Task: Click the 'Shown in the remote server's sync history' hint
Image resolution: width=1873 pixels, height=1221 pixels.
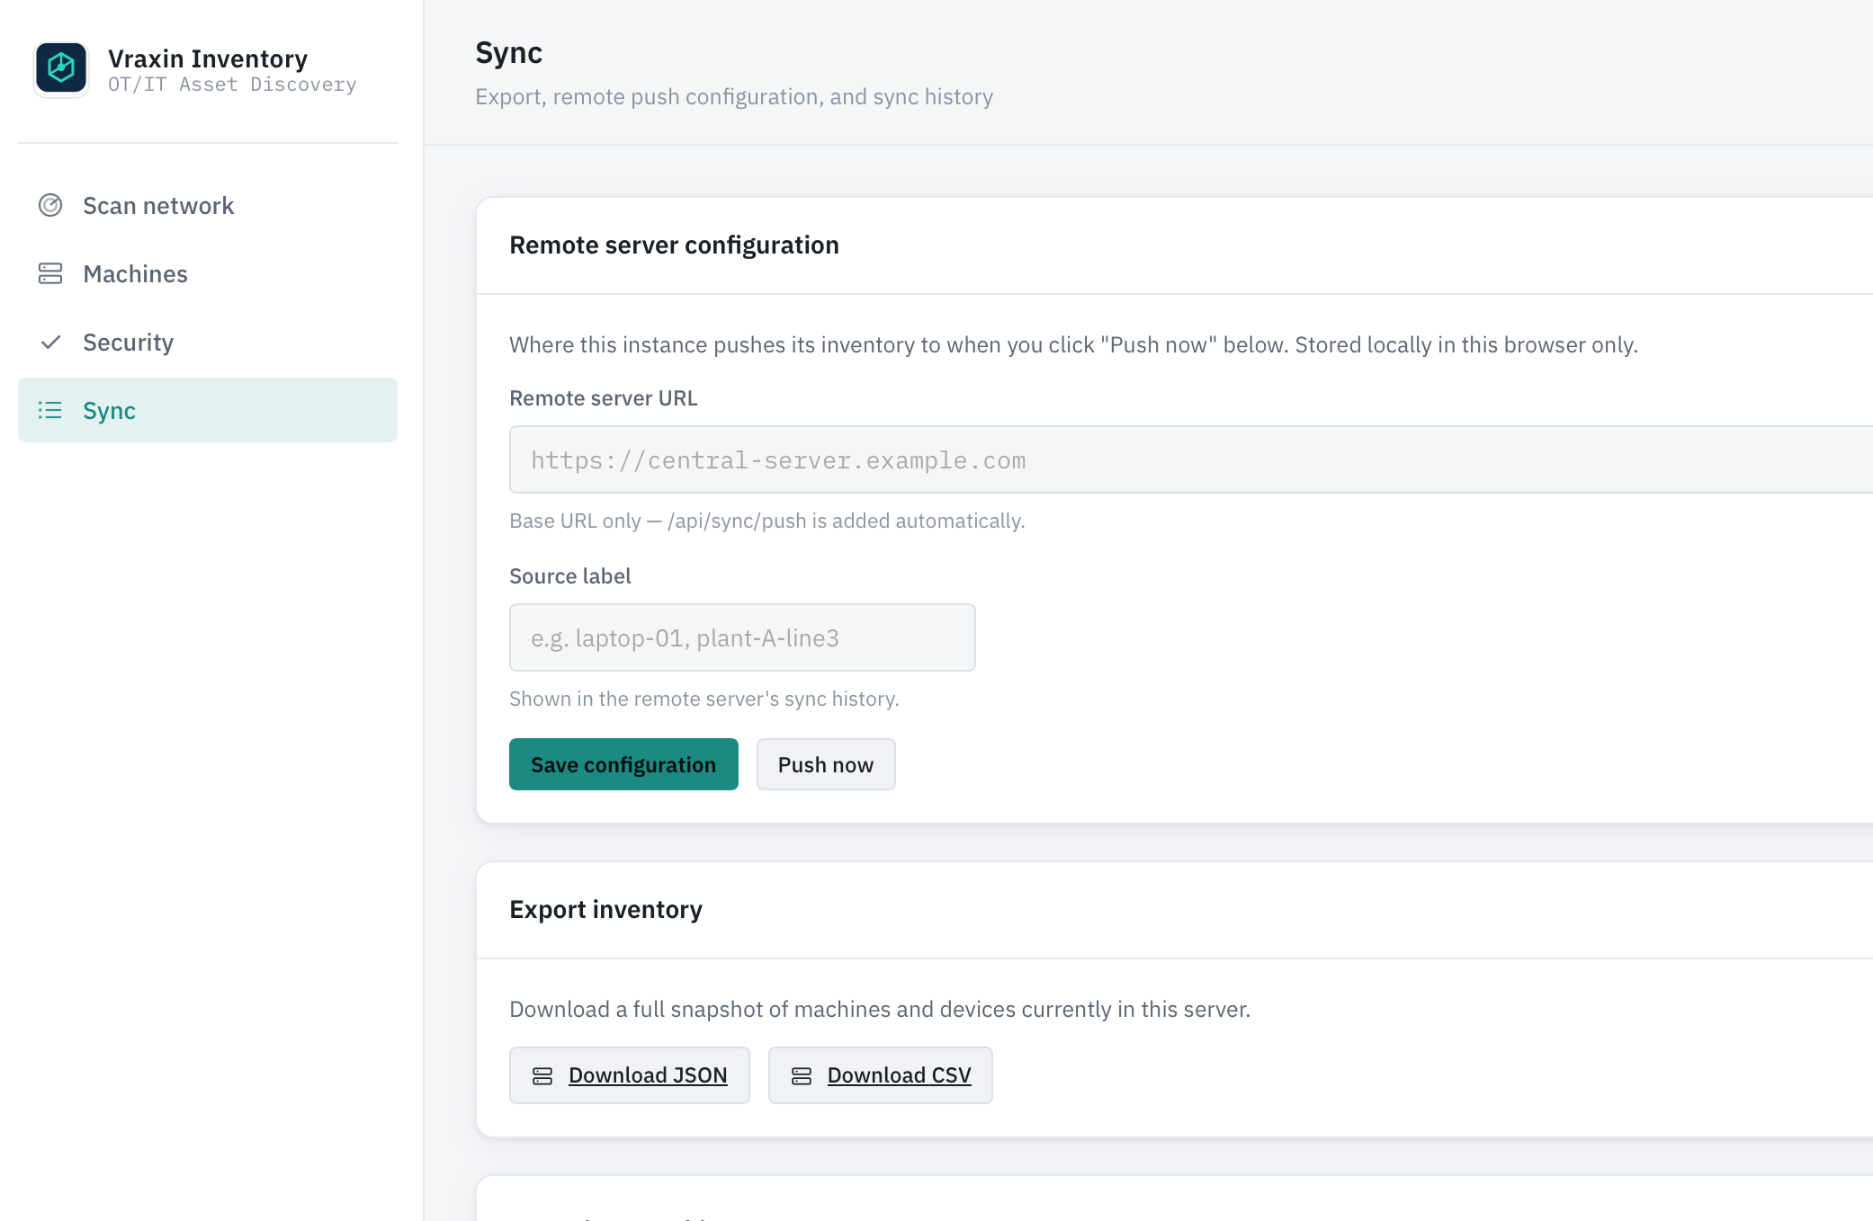Action: pyautogui.click(x=704, y=700)
